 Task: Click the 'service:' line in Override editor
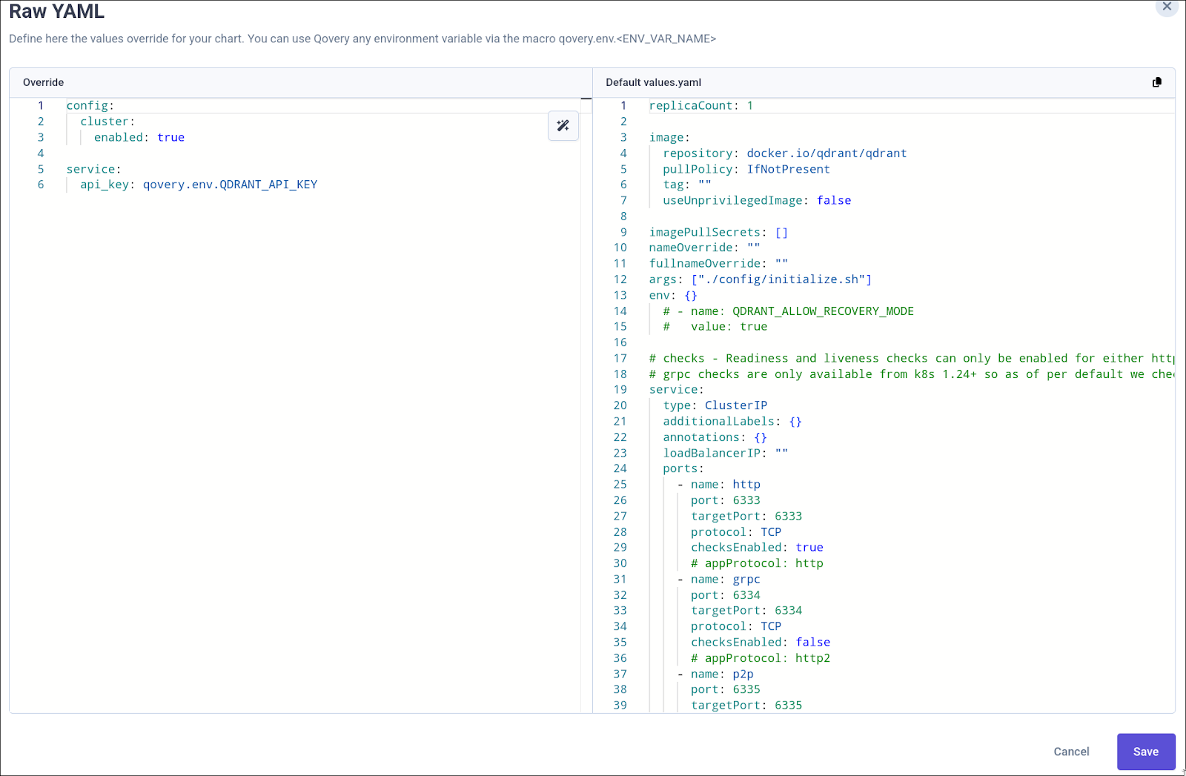(93, 170)
